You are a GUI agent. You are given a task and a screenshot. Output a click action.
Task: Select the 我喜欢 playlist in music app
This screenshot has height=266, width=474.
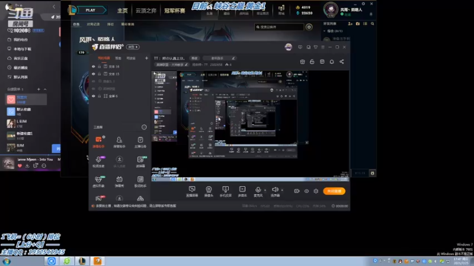[x=26, y=99]
